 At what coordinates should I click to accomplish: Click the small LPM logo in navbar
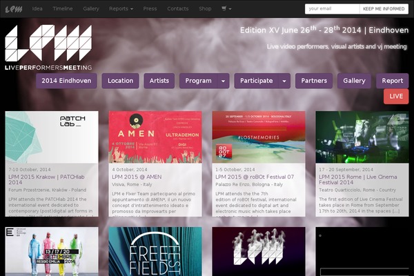pos(14,9)
